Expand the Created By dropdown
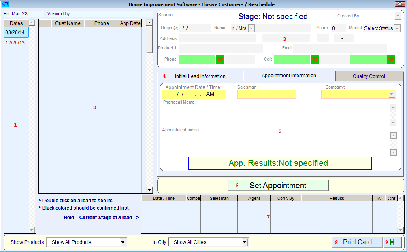The height and width of the screenshot is (252, 407). (x=398, y=16)
